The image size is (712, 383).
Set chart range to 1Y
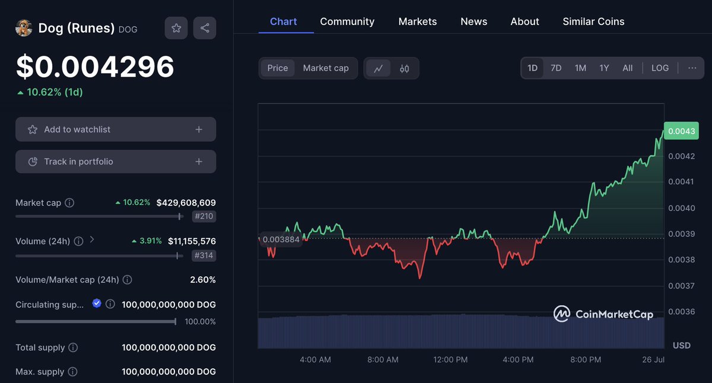604,68
